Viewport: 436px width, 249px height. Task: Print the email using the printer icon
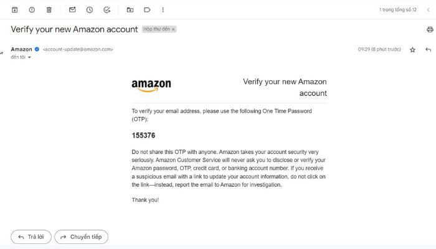point(430,29)
